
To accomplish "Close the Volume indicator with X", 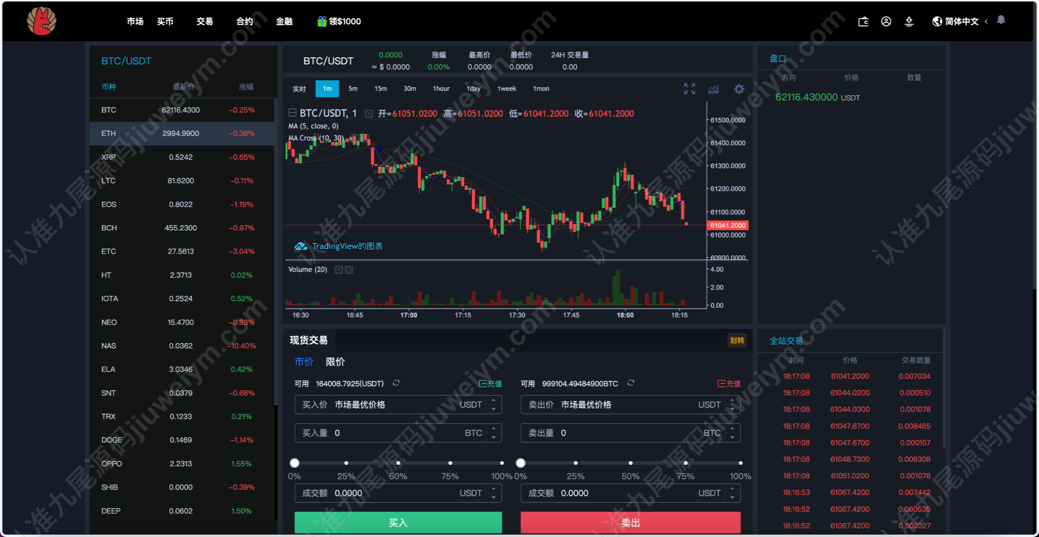I will [x=349, y=270].
